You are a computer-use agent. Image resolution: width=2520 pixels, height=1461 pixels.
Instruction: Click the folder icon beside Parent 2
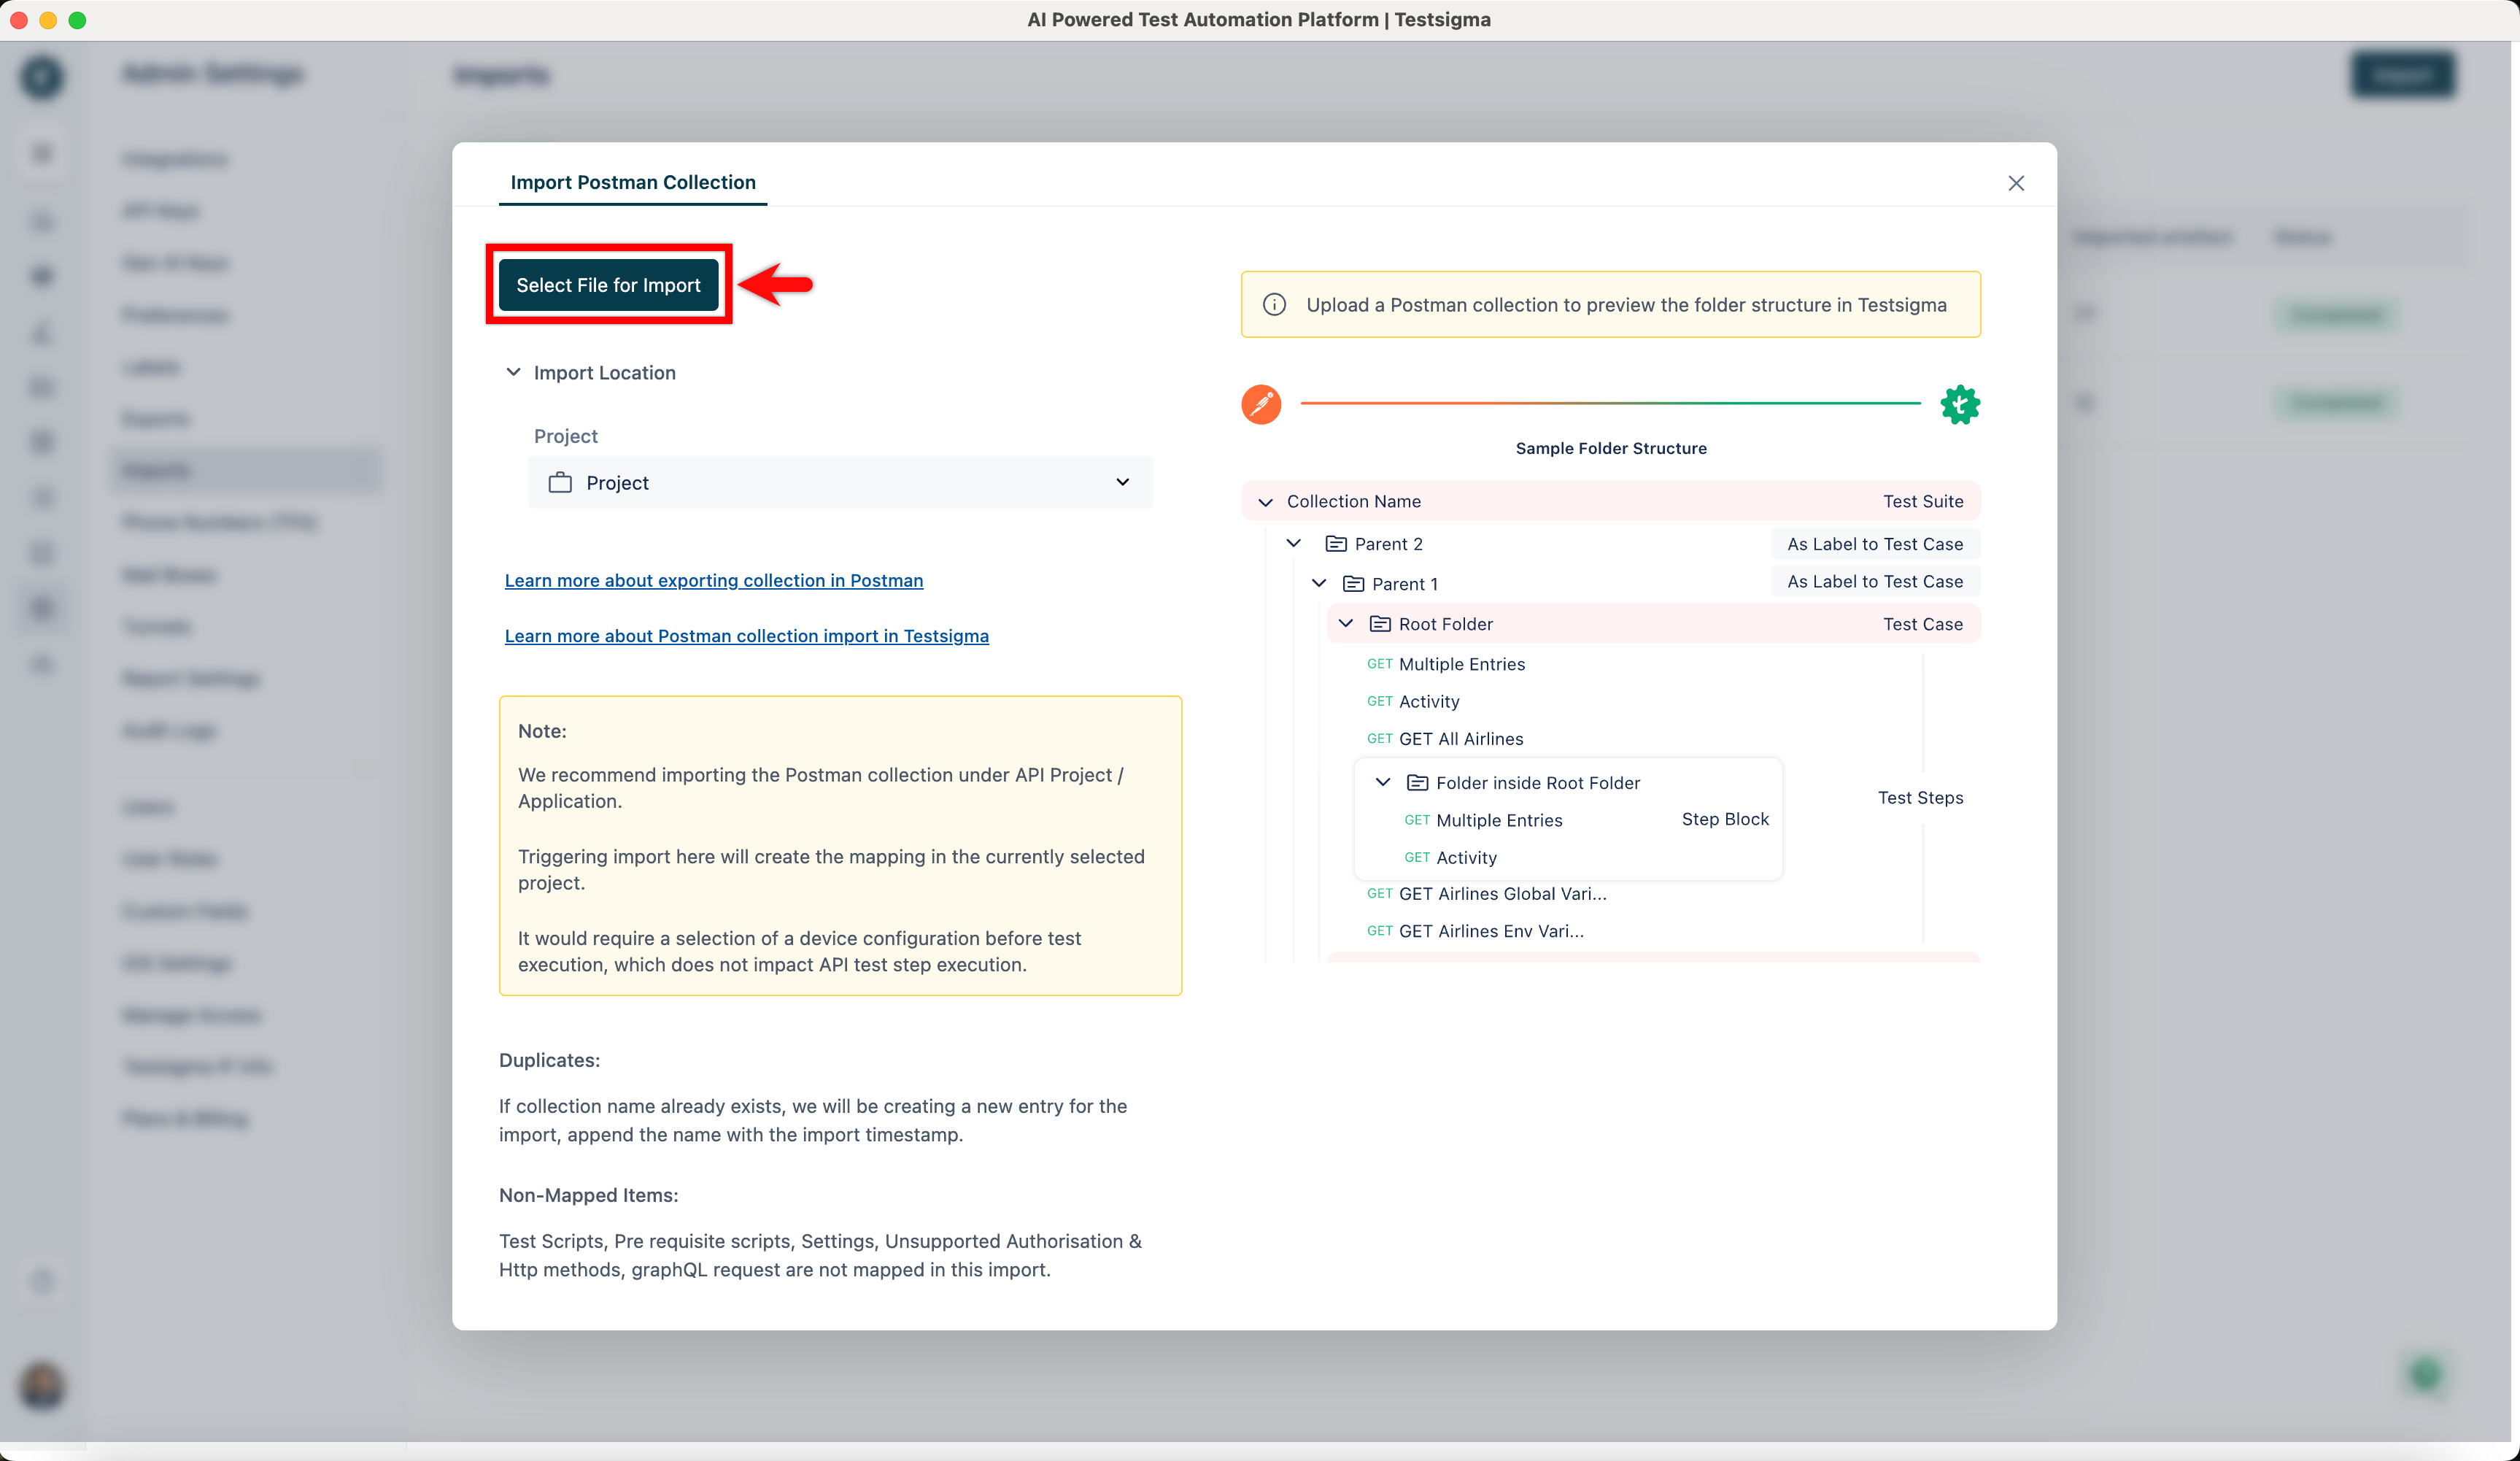1337,543
